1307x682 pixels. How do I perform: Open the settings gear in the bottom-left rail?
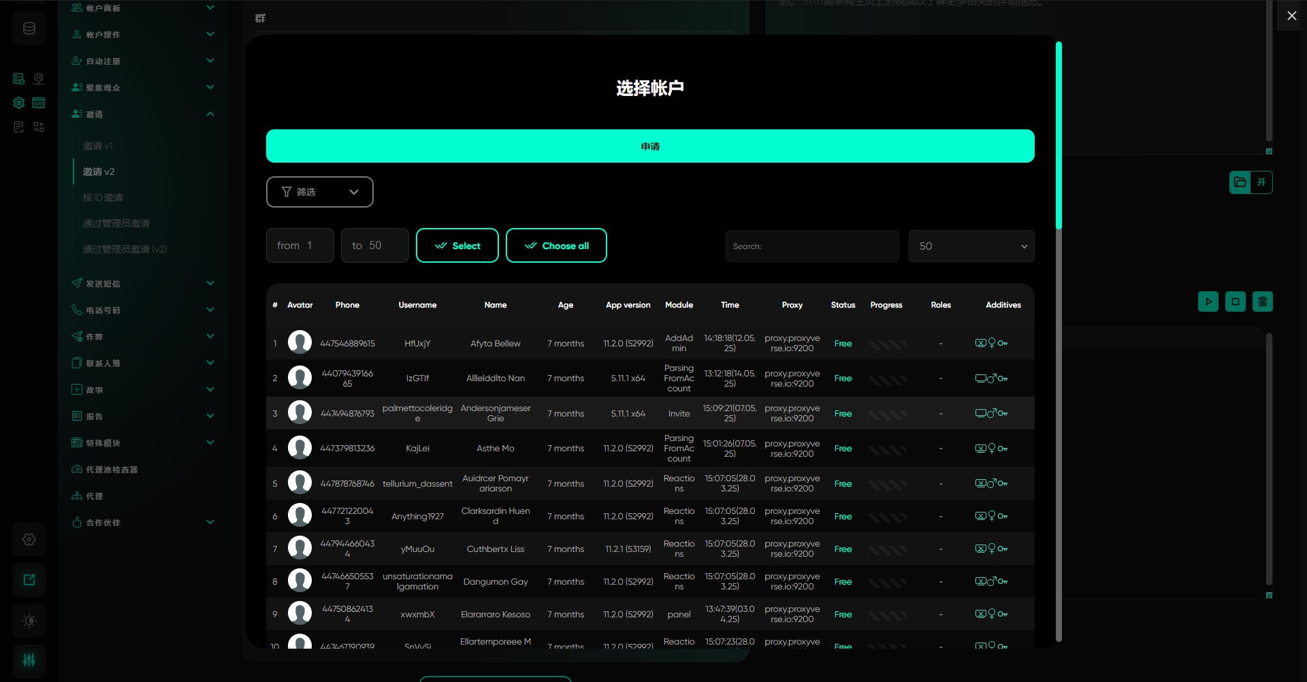pos(29,539)
